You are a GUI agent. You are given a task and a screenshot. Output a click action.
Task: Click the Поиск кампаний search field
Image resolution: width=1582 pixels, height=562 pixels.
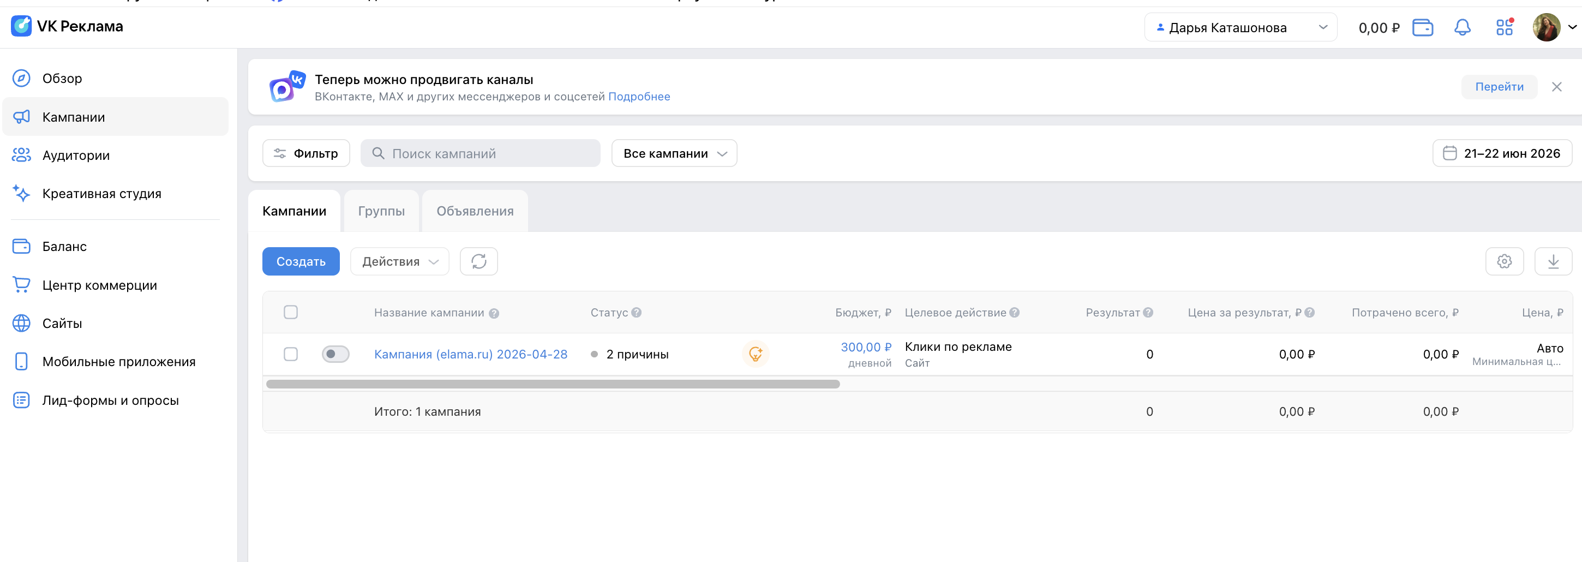480,153
